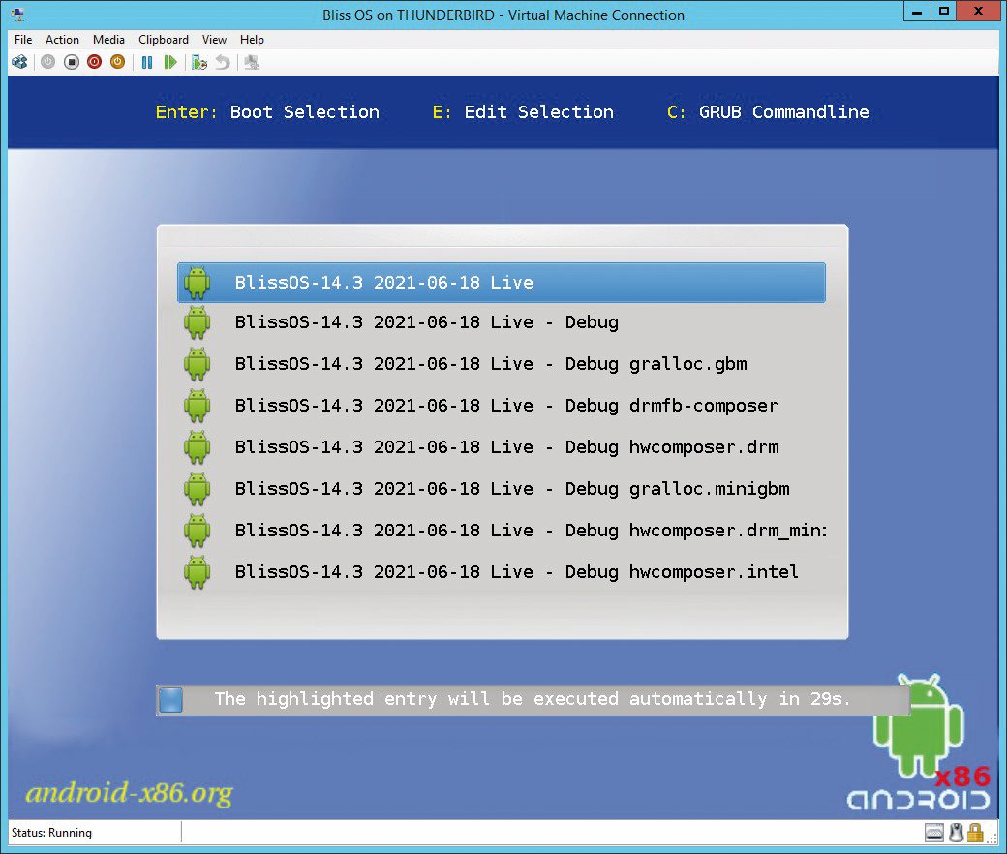Select Debug drmfb-composer boot entry
The image size is (1007, 854).
click(x=502, y=406)
